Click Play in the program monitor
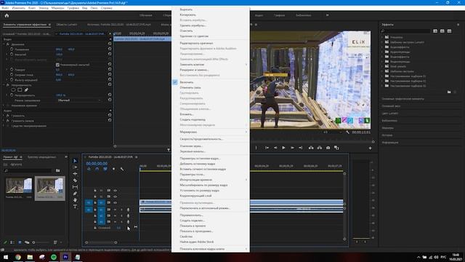The width and height of the screenshot is (465, 262). tap(283, 148)
